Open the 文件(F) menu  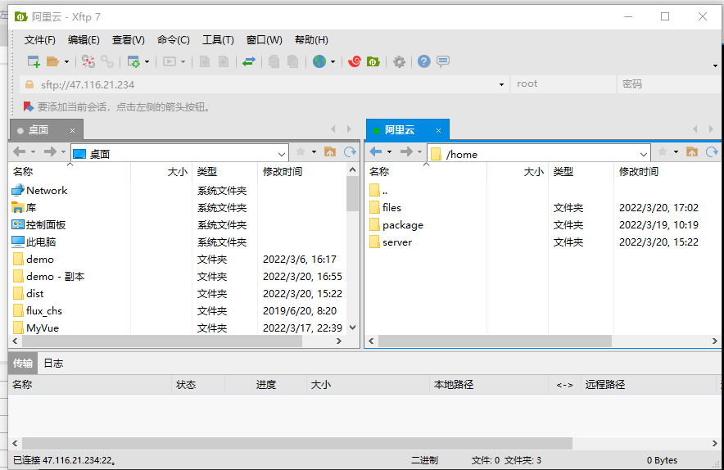pos(39,40)
